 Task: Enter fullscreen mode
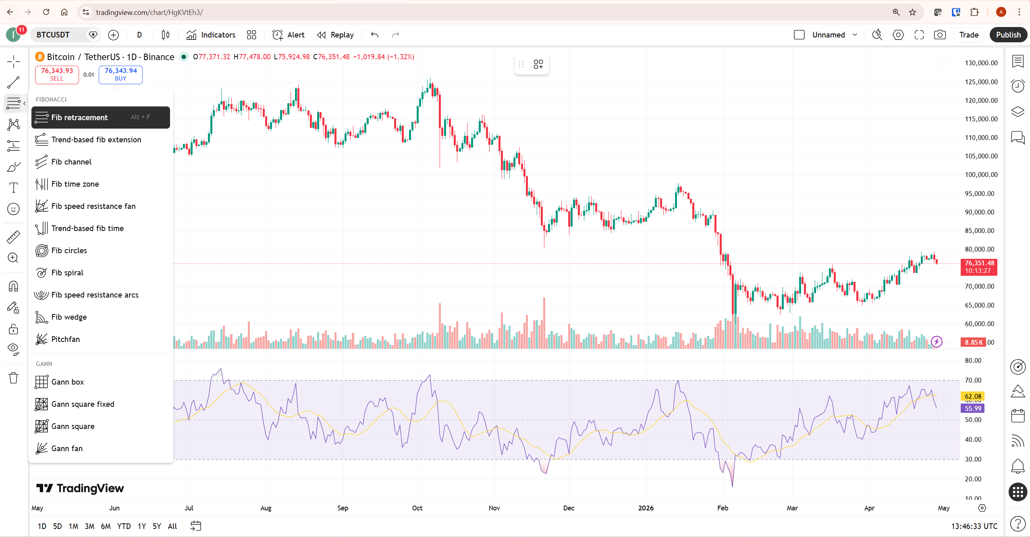919,35
